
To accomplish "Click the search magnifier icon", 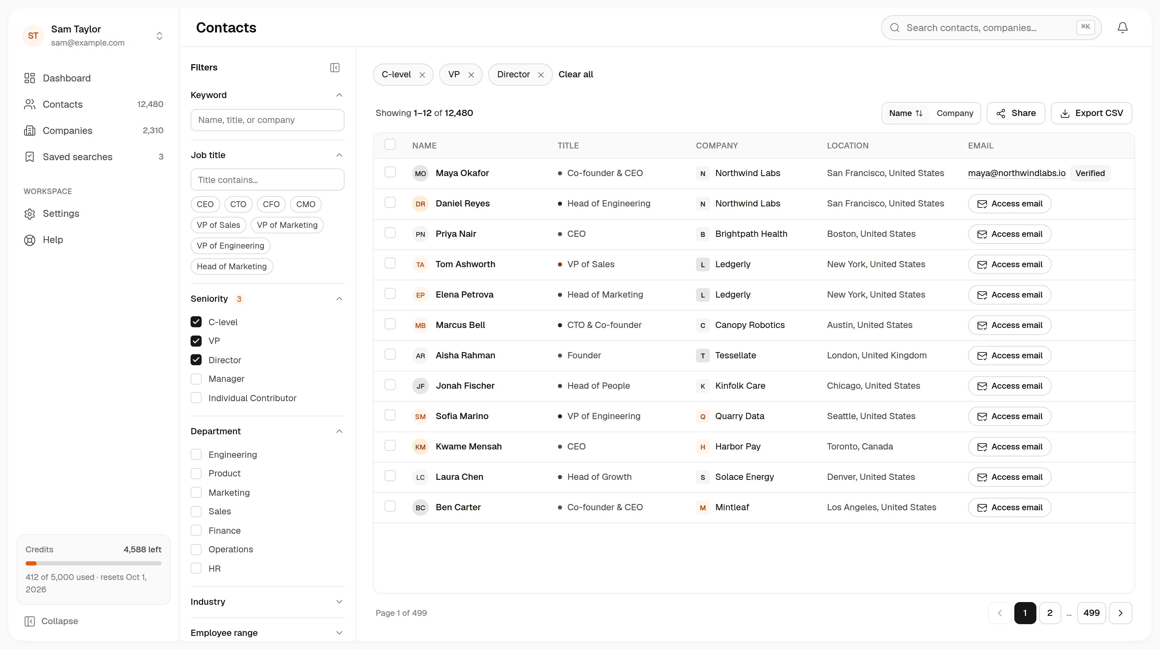I will pyautogui.click(x=895, y=28).
